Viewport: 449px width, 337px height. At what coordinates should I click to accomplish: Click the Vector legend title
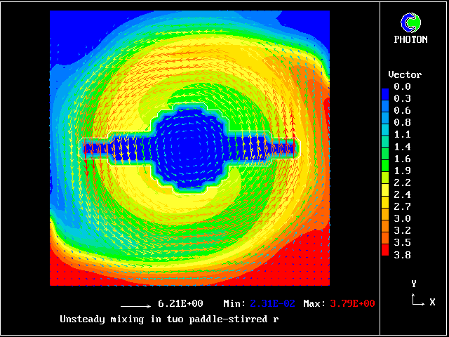[405, 74]
